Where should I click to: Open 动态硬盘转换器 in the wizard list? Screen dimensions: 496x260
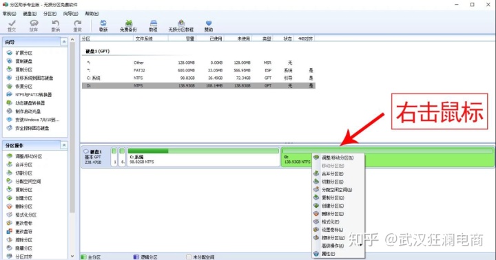pyautogui.click(x=26, y=103)
